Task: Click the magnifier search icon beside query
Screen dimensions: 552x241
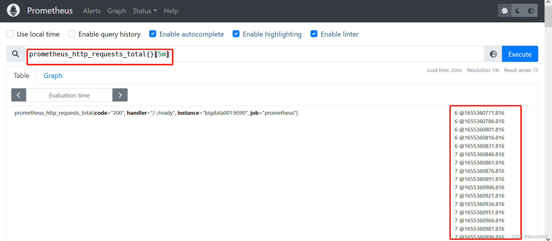Action: [16, 54]
